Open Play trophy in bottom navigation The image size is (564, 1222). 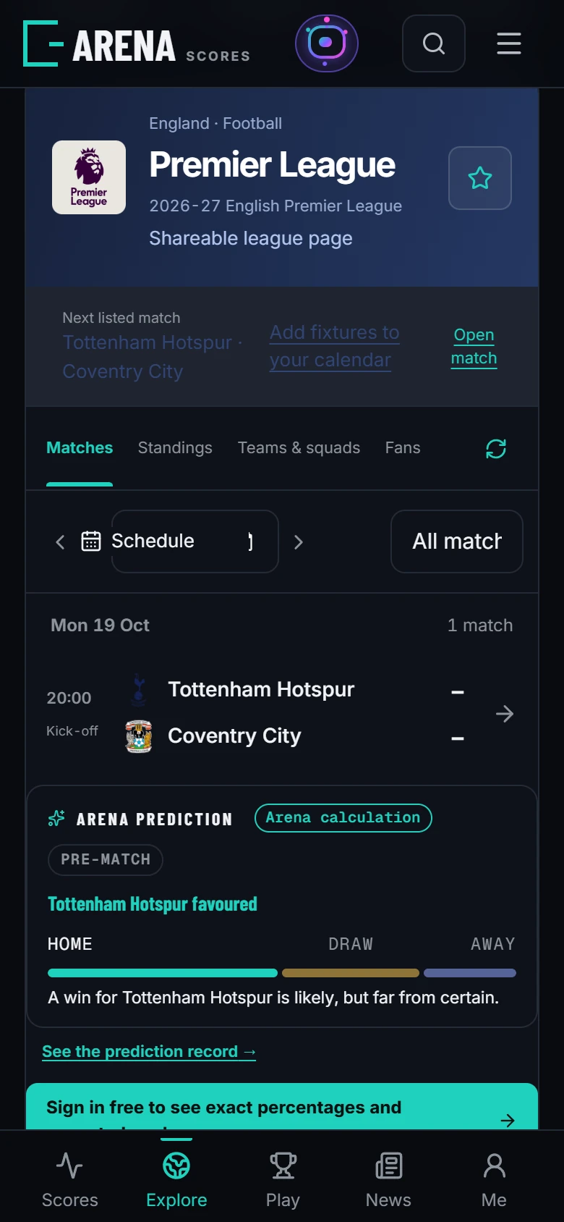[283, 1179]
